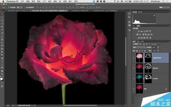
Task: Click the histogram cache warning triangle
Action: 154,15
